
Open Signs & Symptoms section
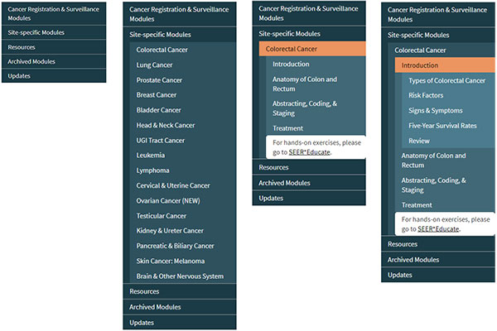(x=435, y=111)
